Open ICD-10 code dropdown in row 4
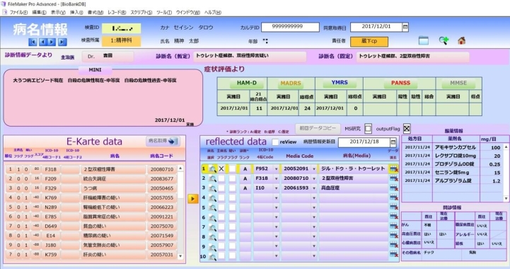 (x=276, y=198)
